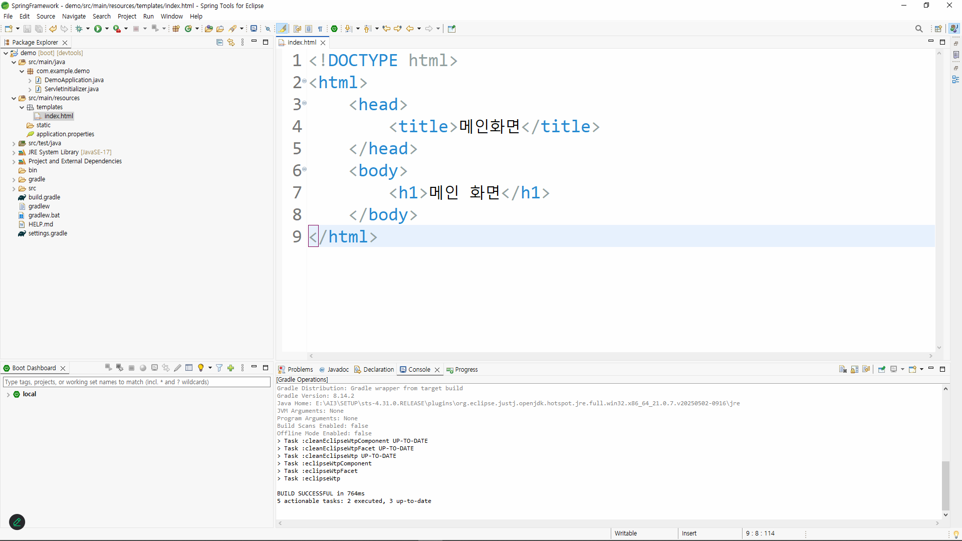
Task: Close the index.html editor tab
Action: click(x=323, y=43)
